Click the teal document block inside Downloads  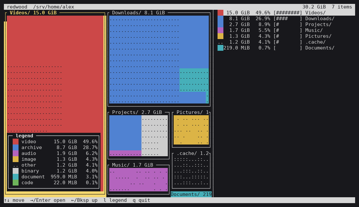(x=194, y=80)
